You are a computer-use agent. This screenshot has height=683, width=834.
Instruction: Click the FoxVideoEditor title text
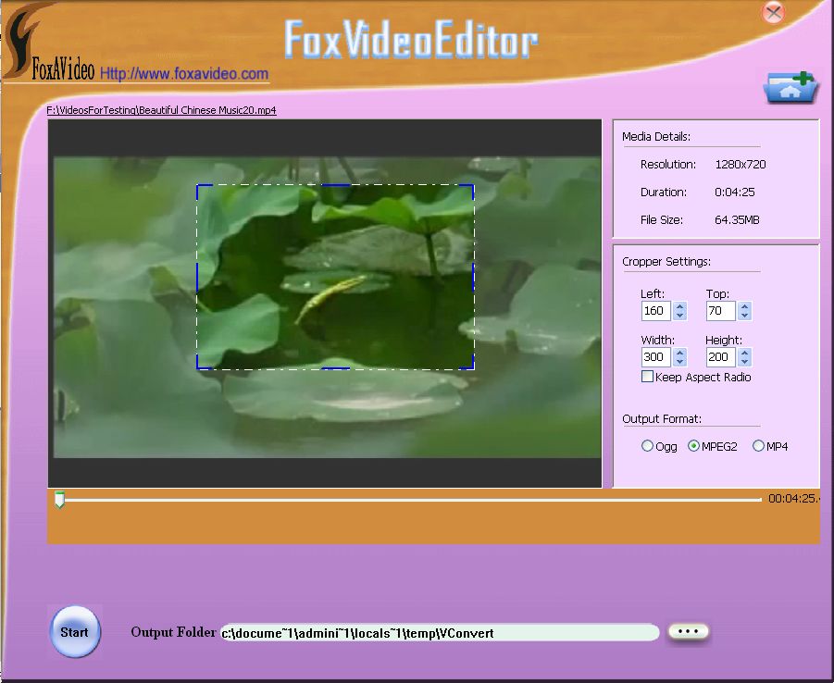click(x=411, y=40)
